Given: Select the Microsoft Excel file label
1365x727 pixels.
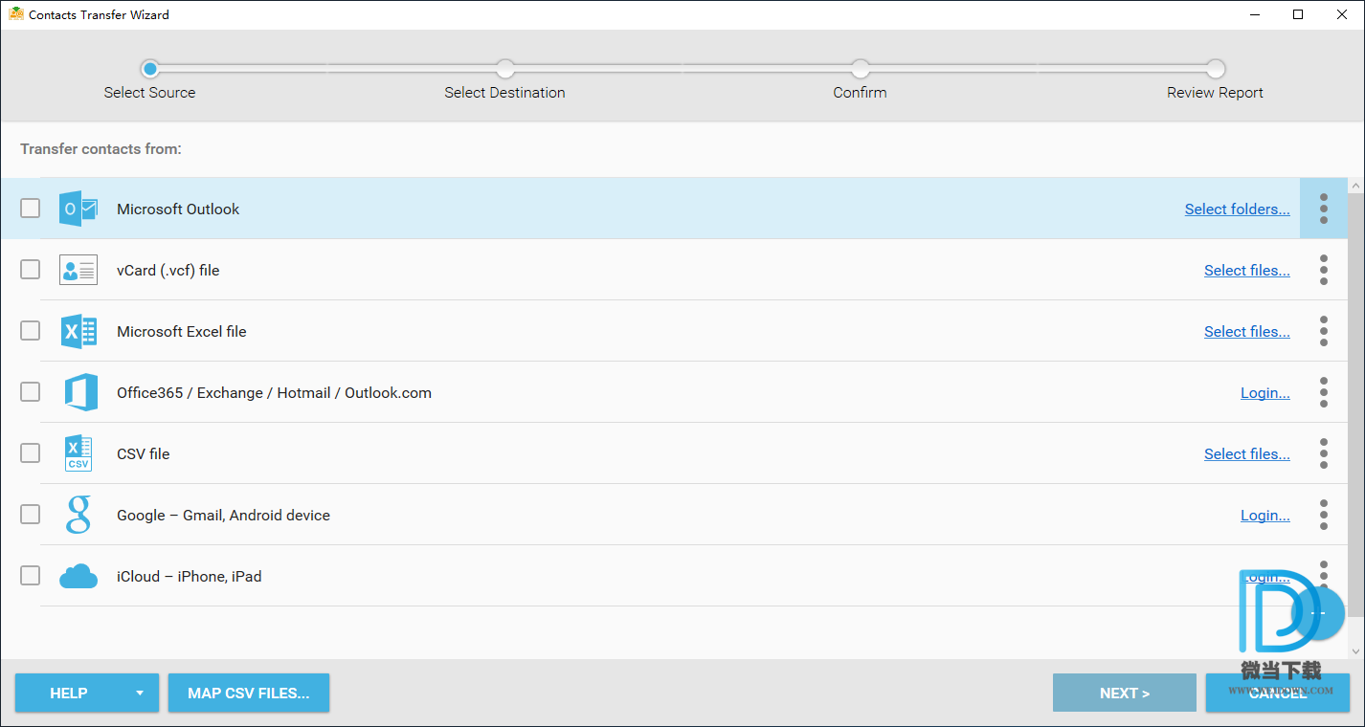Looking at the screenshot, I should (182, 332).
